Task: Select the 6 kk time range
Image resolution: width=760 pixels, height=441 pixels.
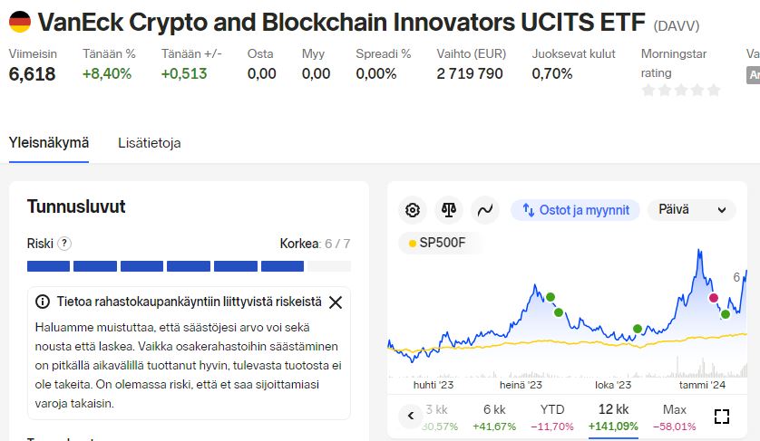Action: pos(494,417)
